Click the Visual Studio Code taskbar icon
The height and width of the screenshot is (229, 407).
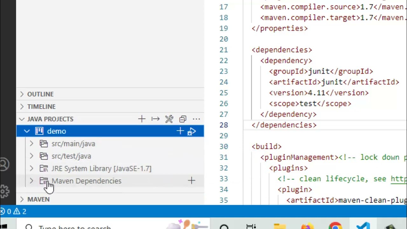point(363,226)
